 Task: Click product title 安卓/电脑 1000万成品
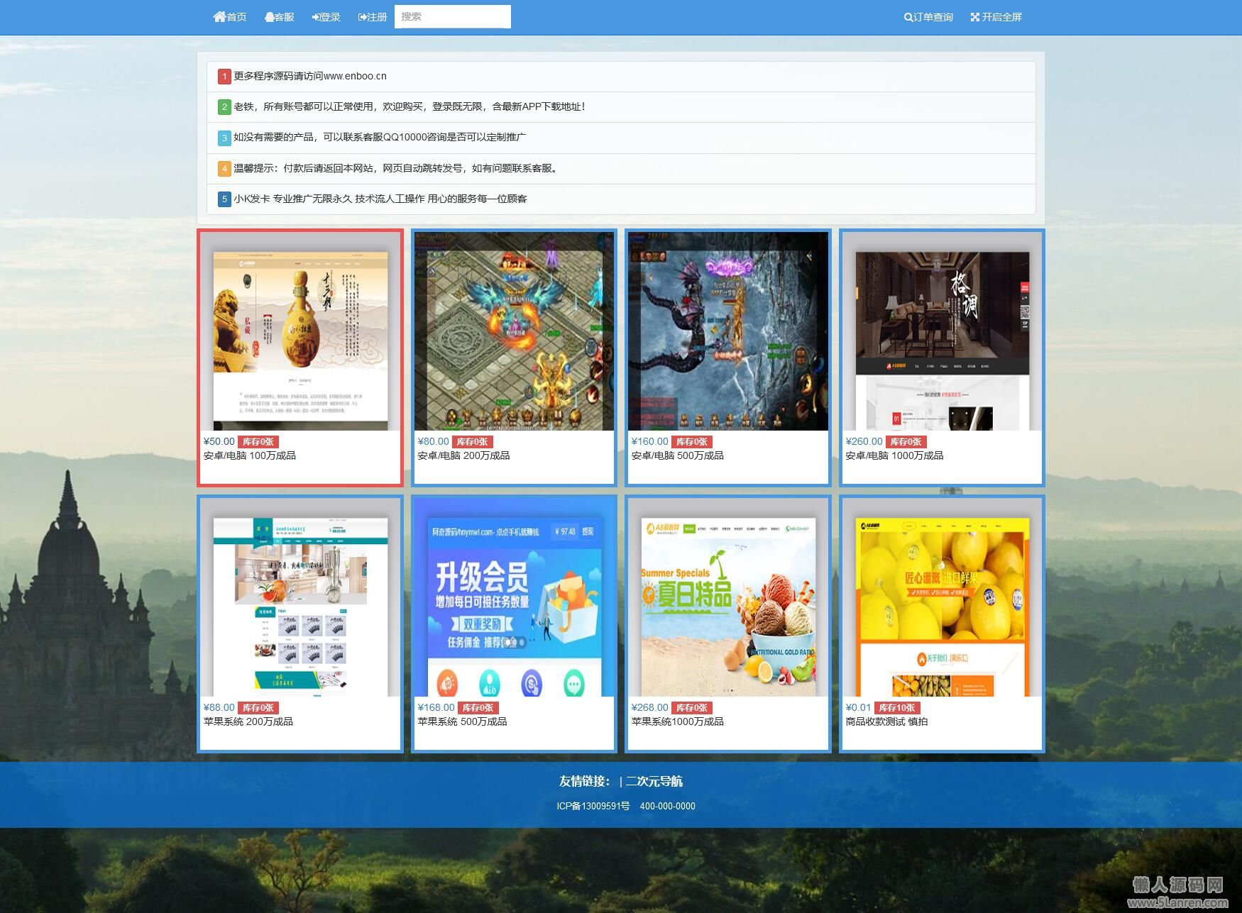tap(894, 456)
